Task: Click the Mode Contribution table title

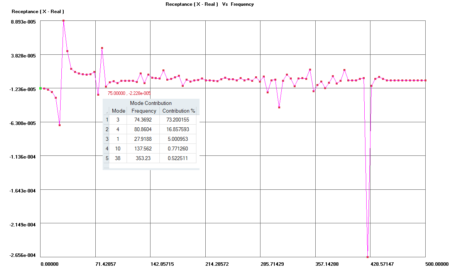Action: click(151, 103)
